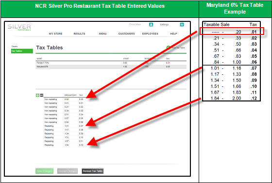
Task: Click the START column header
Action: point(126,59)
